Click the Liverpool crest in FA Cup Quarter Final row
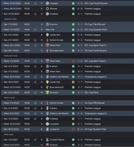 pyautogui.click(x=47, y=129)
